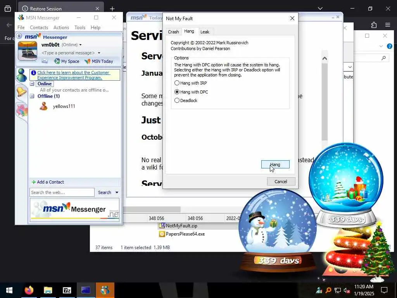Open the Windows Start menu
Viewport: 397px width, 298px height.
[9, 290]
